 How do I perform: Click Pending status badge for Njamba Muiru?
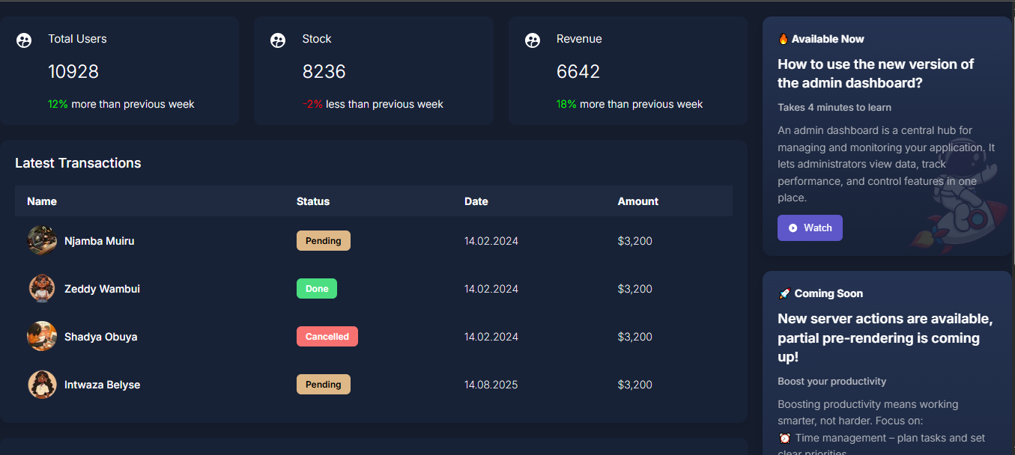click(x=323, y=241)
